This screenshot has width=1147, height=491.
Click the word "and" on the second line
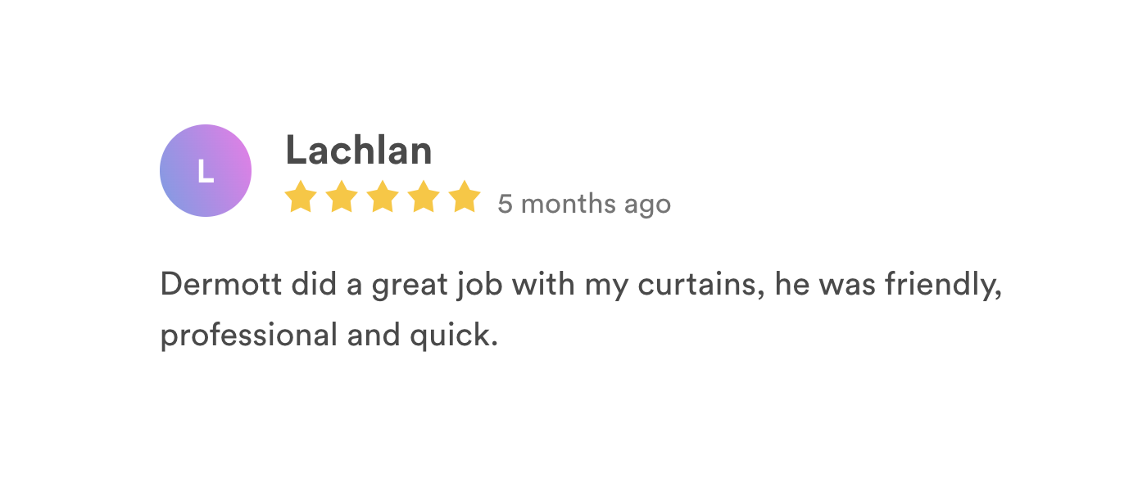pos(360,336)
